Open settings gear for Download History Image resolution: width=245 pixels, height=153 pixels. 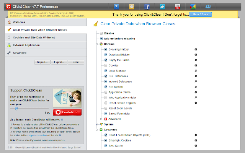[x=196, y=55]
